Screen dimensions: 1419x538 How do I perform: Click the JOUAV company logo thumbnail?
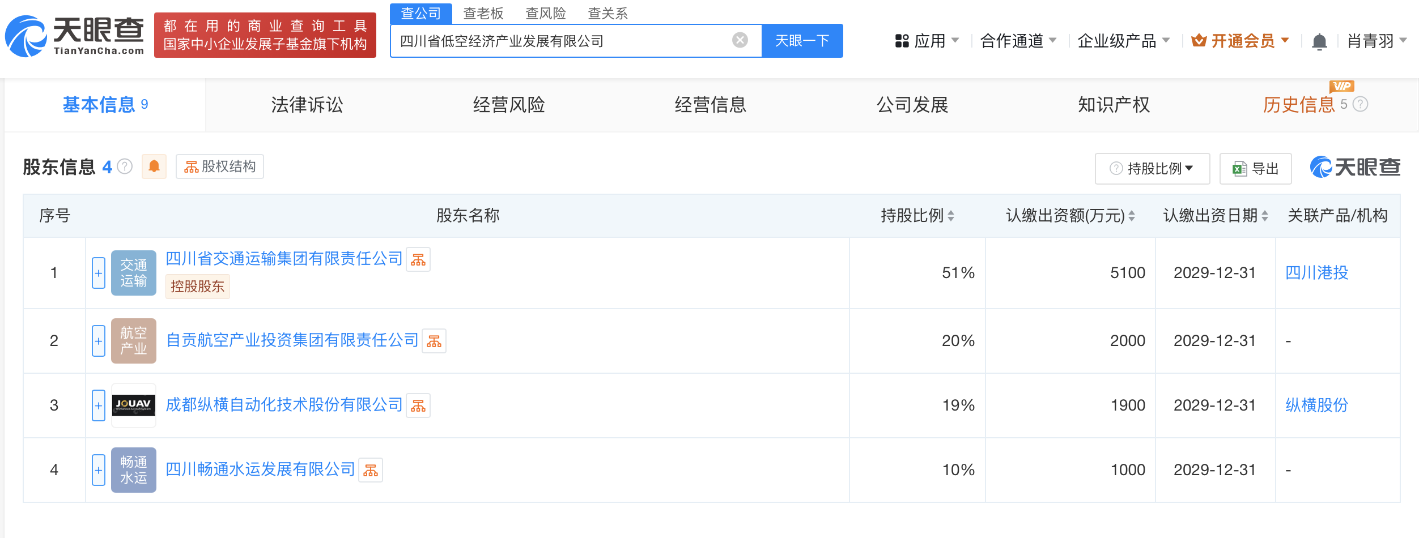coord(134,405)
